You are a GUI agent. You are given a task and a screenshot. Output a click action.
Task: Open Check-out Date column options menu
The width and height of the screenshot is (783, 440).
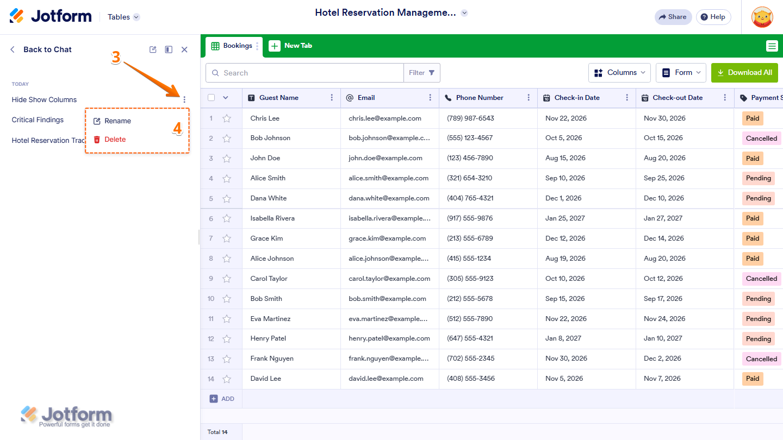725,98
